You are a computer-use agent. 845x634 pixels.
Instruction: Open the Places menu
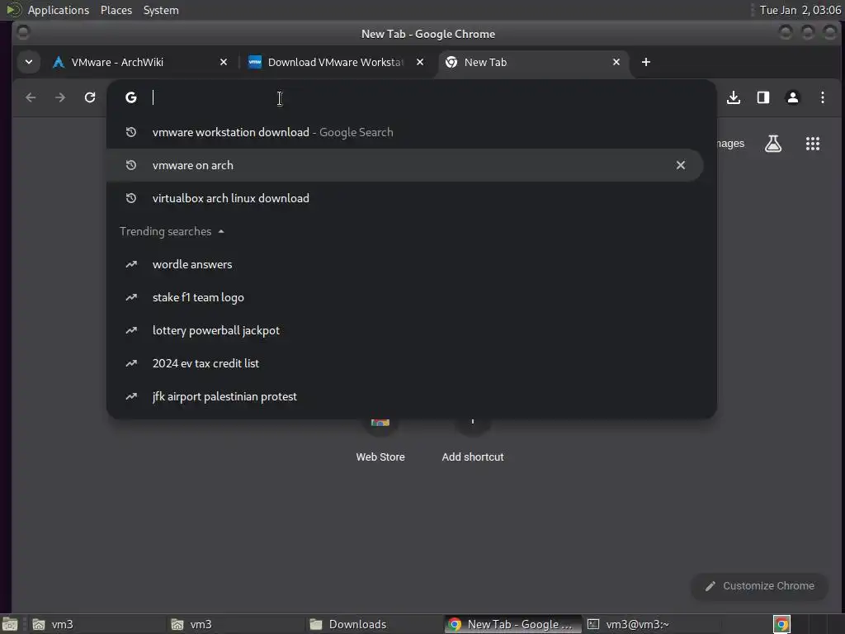click(116, 10)
